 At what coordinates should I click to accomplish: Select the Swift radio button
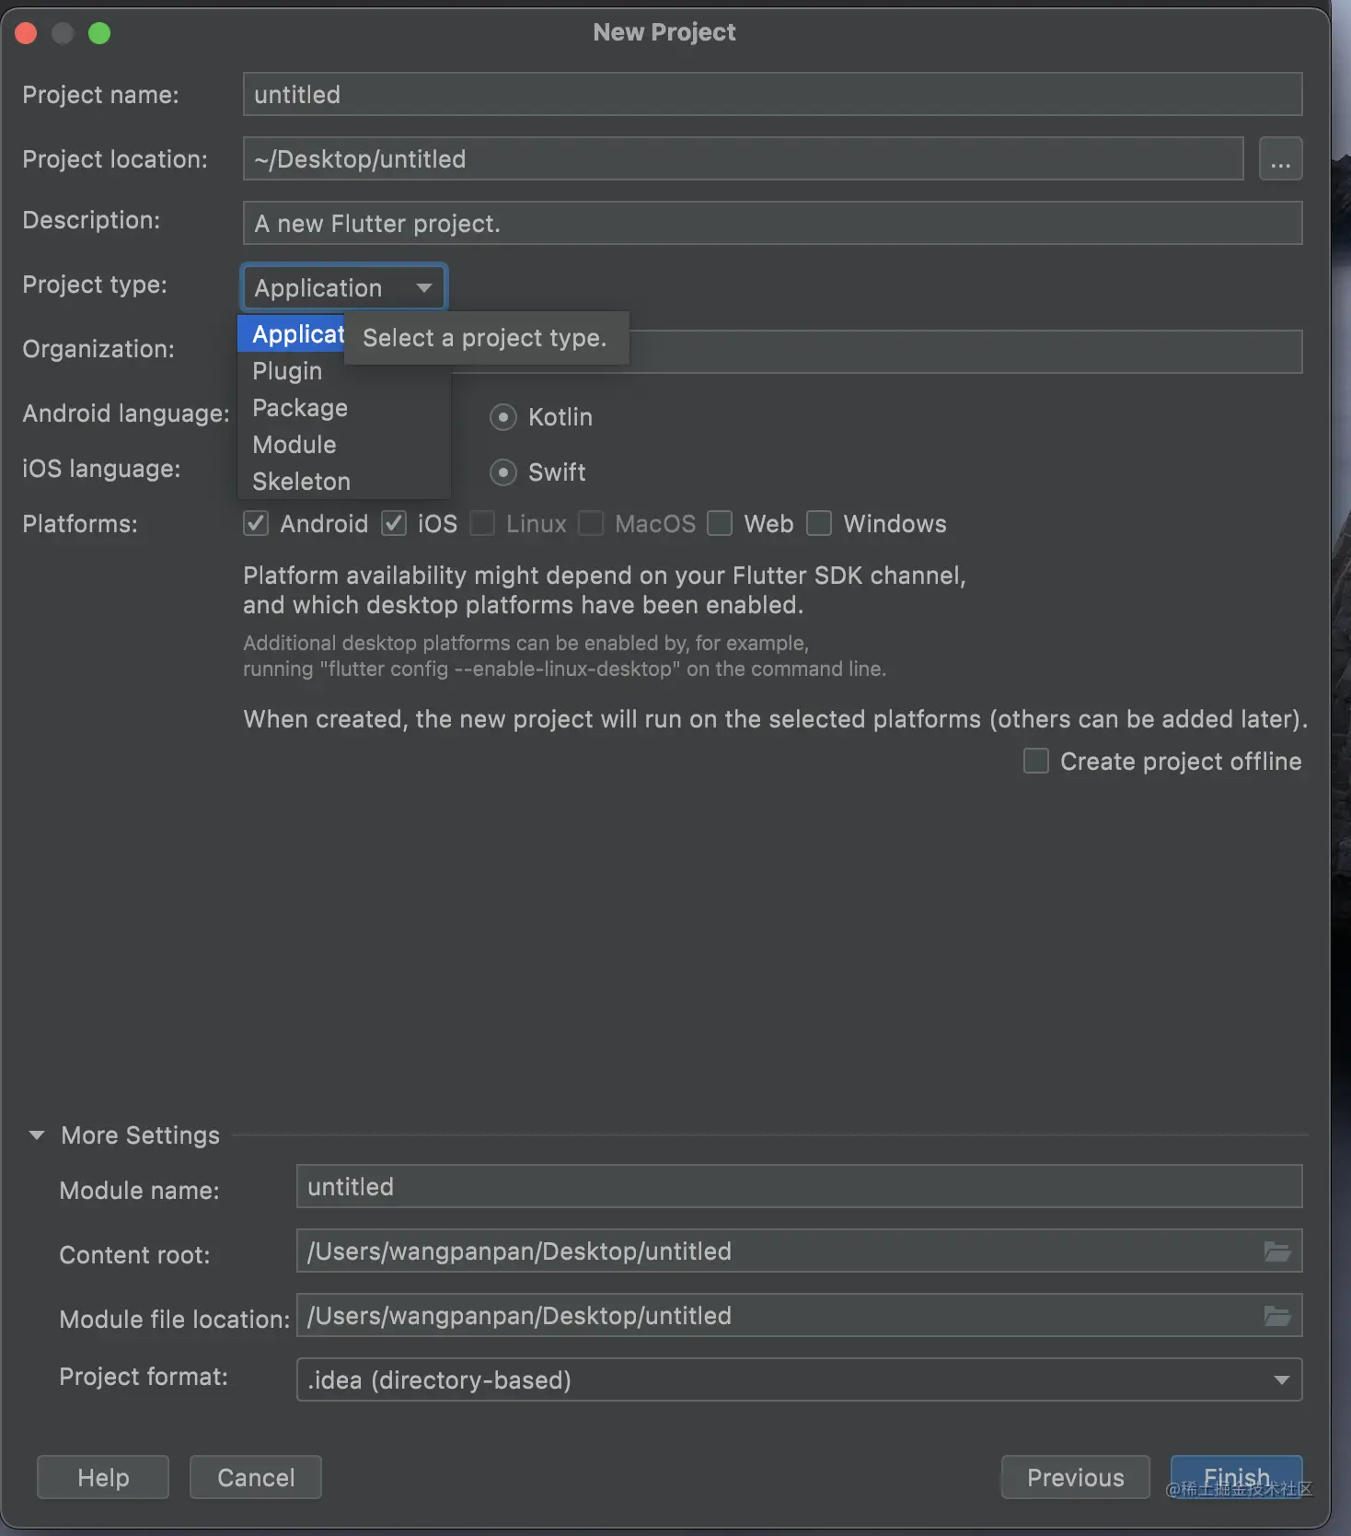502,472
